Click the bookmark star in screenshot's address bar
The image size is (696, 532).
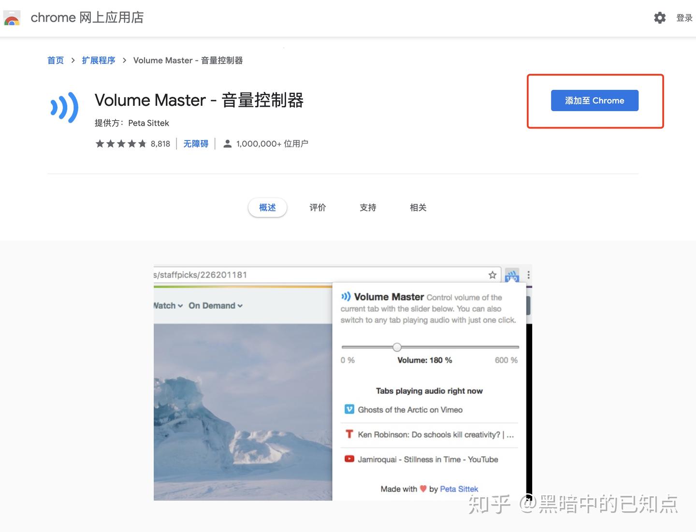[493, 275]
